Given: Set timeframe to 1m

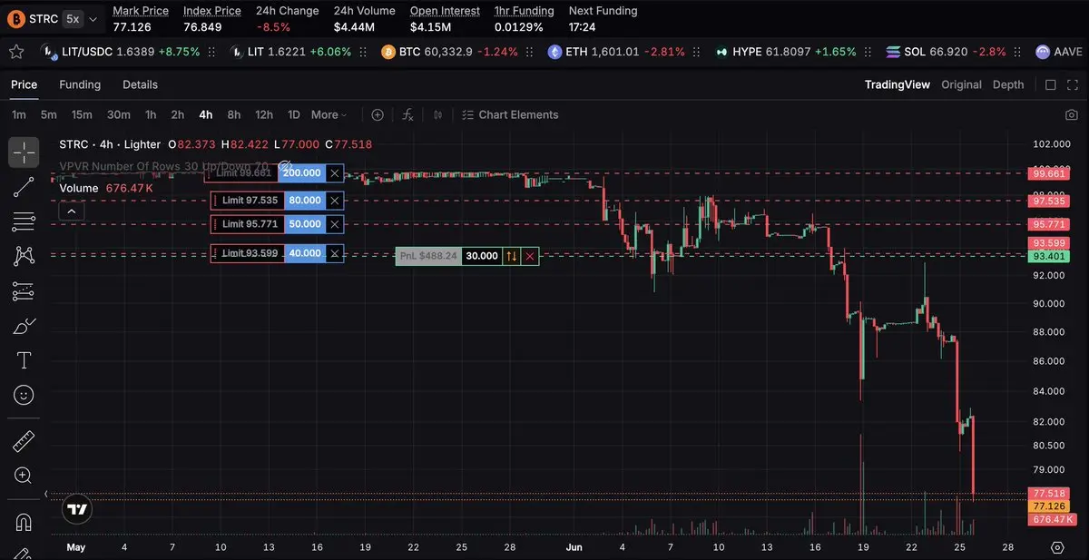Looking at the screenshot, I should [x=19, y=115].
